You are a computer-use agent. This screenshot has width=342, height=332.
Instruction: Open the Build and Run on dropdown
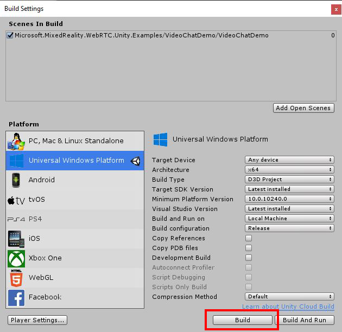[289, 219]
